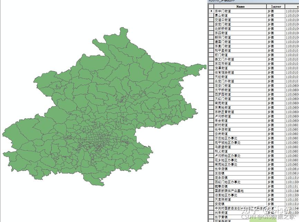Click the 东花市街道 name

[240, 64]
